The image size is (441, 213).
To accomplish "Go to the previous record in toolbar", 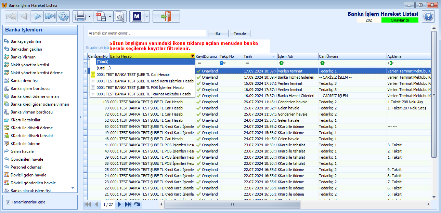I will tap(24, 16).
